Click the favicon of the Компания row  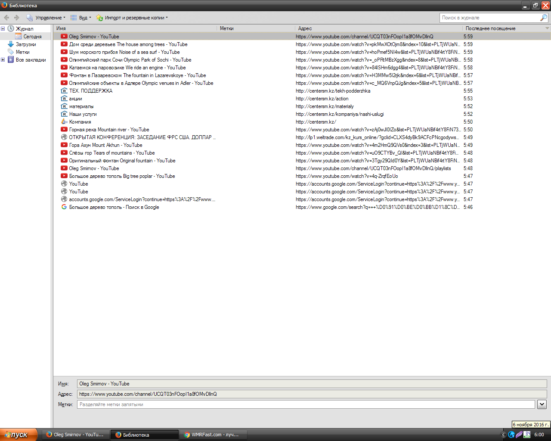point(64,122)
